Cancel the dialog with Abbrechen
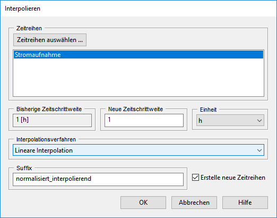 pyautogui.click(x=194, y=203)
